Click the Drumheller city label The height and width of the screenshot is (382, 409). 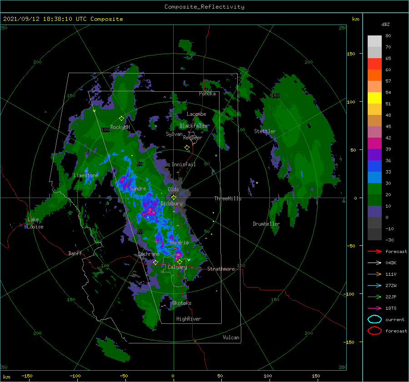[x=266, y=224]
